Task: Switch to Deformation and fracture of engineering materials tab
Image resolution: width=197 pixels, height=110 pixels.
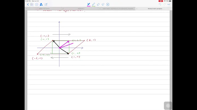Action: pyautogui.click(x=118, y=9)
